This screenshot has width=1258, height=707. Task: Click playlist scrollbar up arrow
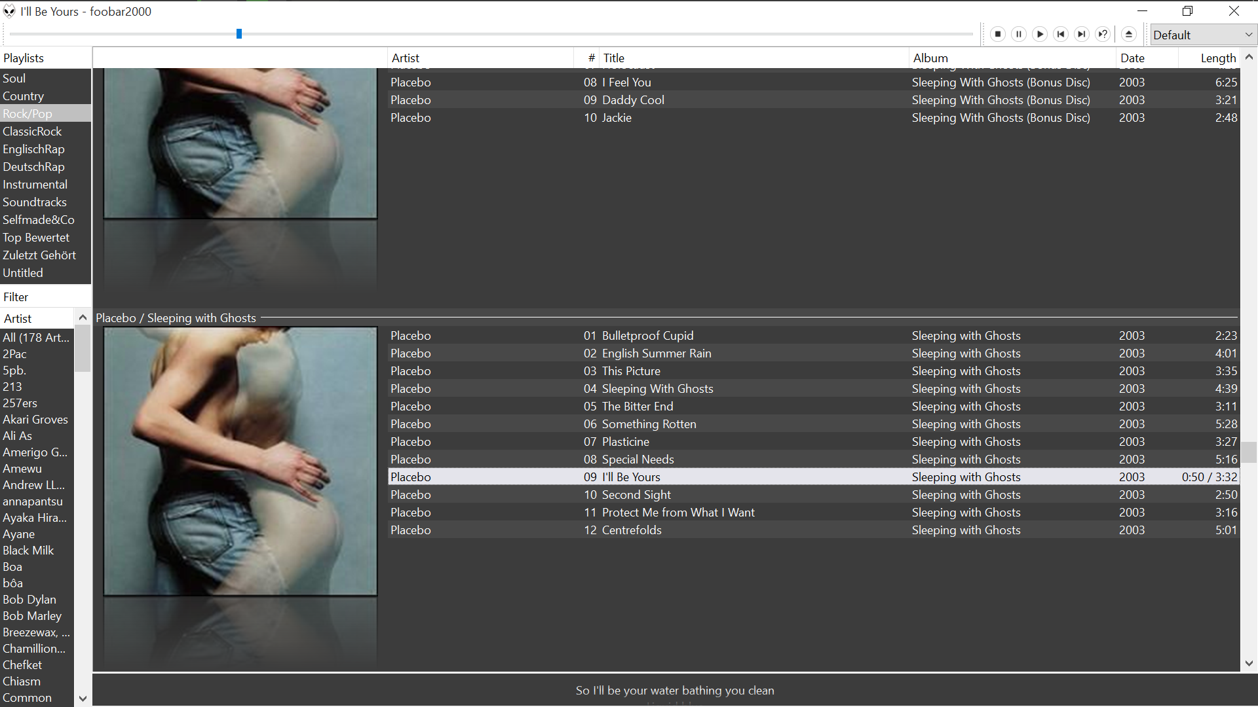tap(1249, 58)
